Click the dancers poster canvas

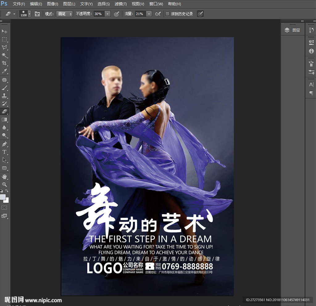[147, 166]
